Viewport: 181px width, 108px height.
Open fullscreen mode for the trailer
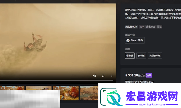click(103, 76)
